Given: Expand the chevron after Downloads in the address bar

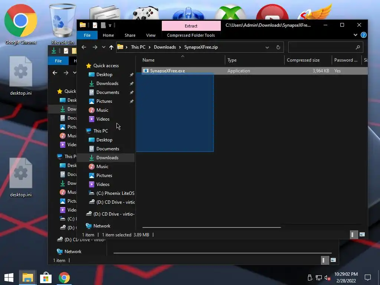Looking at the screenshot, I should point(180,47).
